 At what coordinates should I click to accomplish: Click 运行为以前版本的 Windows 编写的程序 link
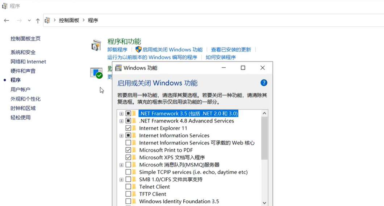[152, 57]
